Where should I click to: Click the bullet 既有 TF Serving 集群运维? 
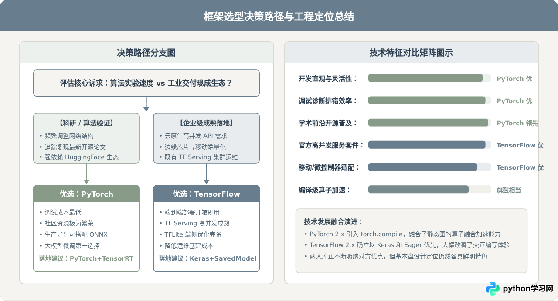click(x=198, y=157)
